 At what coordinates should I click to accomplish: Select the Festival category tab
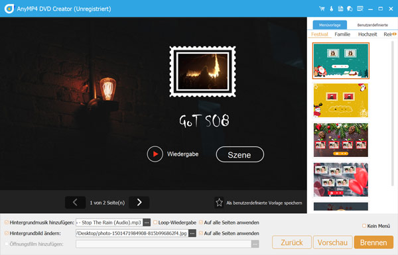tap(320, 34)
